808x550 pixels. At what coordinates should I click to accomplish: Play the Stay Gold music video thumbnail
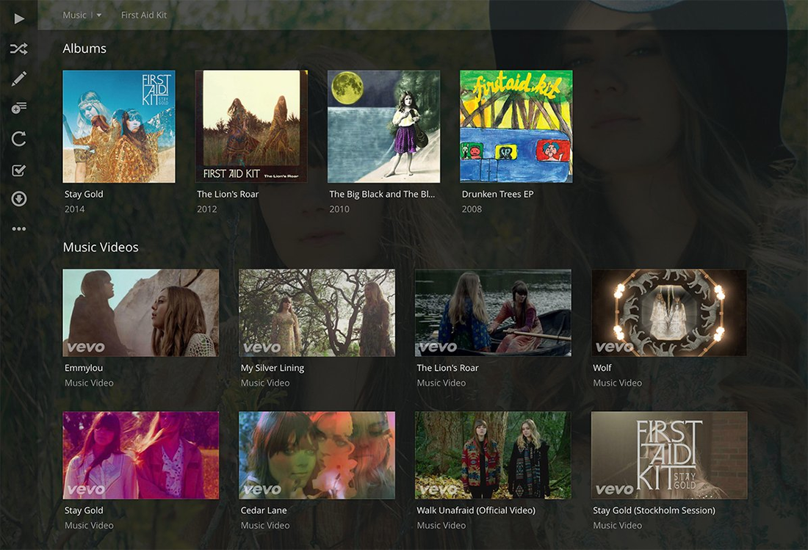141,455
